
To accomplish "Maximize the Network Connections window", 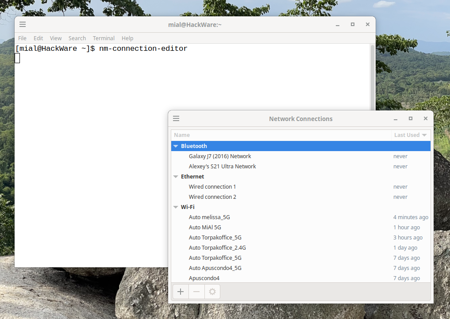I will (411, 118).
